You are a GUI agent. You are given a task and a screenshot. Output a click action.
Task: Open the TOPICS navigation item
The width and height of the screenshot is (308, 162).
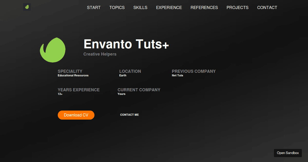point(117,7)
